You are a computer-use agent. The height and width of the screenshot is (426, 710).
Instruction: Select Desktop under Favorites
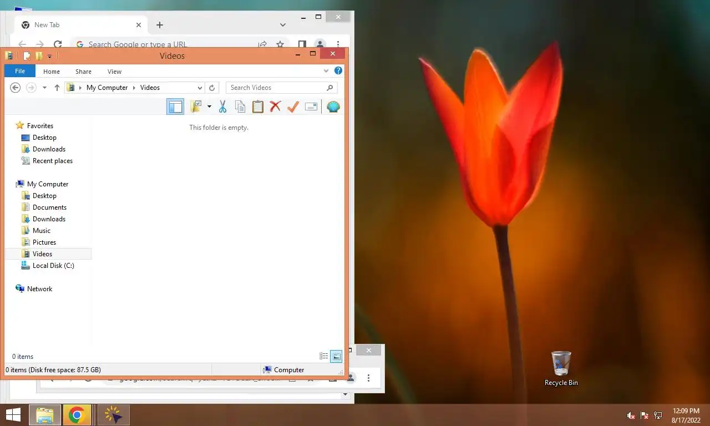44,138
